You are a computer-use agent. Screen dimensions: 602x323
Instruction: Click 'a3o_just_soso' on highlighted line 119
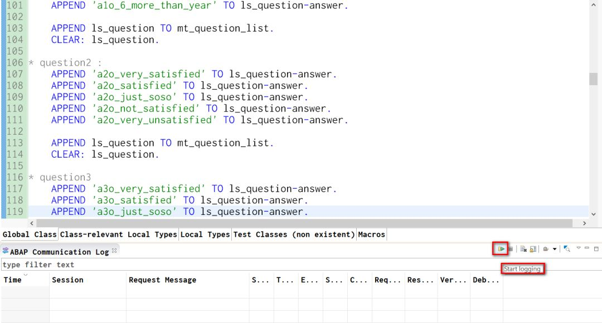[134, 212]
